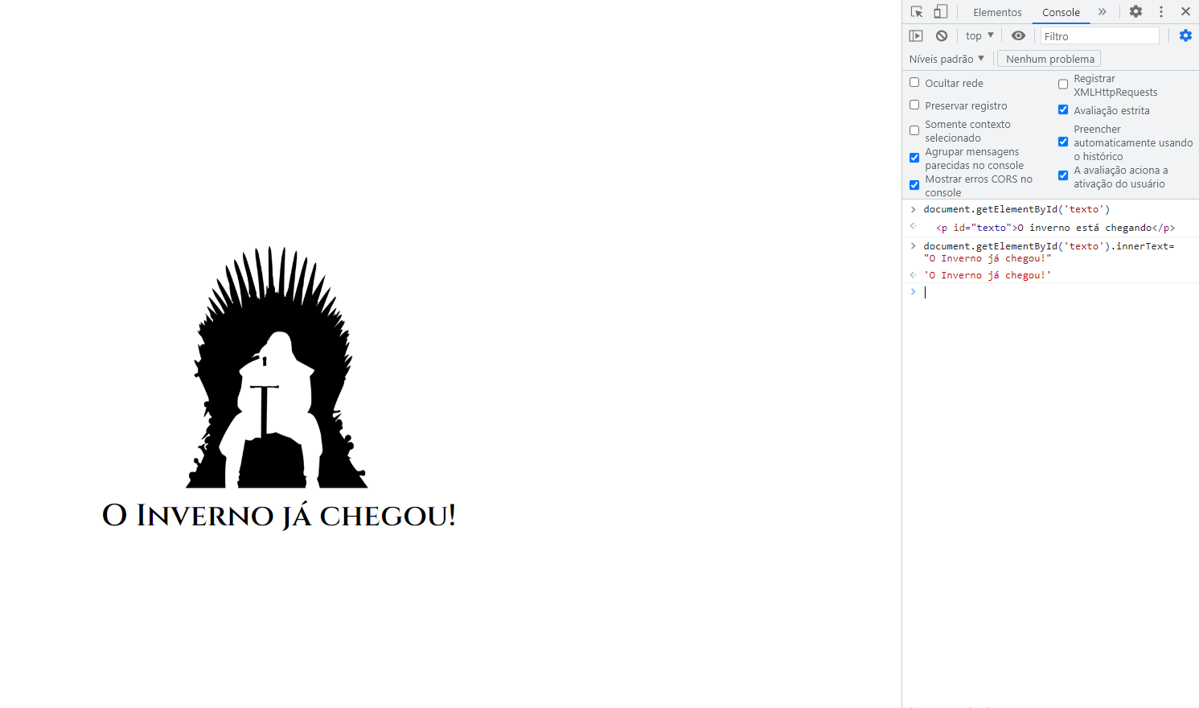Image resolution: width=1199 pixels, height=708 pixels.
Task: Click the Iron Throne image
Action: pos(277,367)
